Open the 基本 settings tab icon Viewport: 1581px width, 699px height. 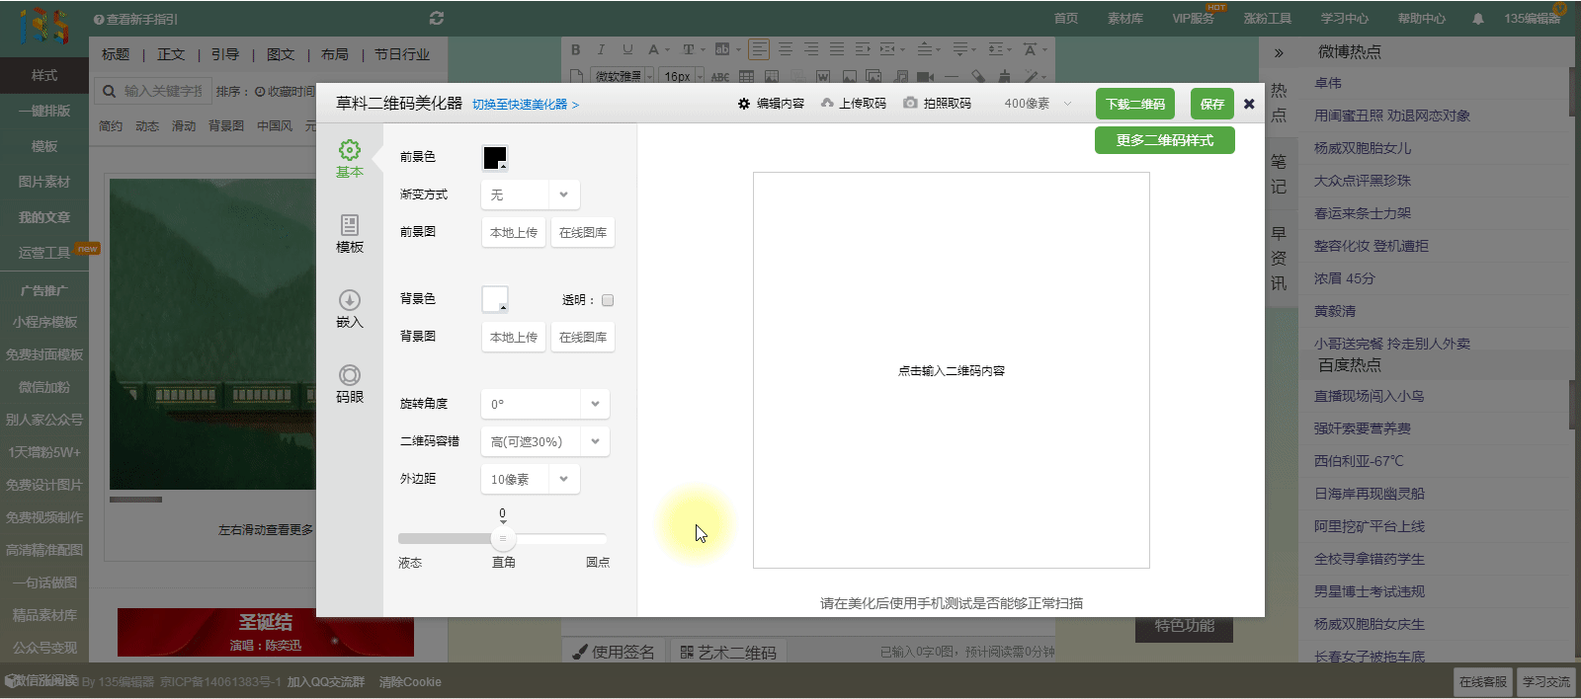click(x=350, y=150)
